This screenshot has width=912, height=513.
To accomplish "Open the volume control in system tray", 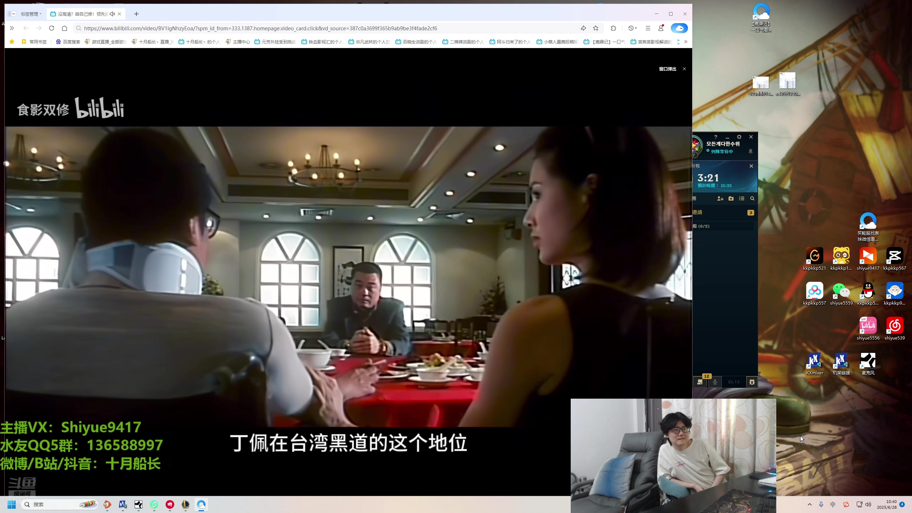I will pos(868,504).
